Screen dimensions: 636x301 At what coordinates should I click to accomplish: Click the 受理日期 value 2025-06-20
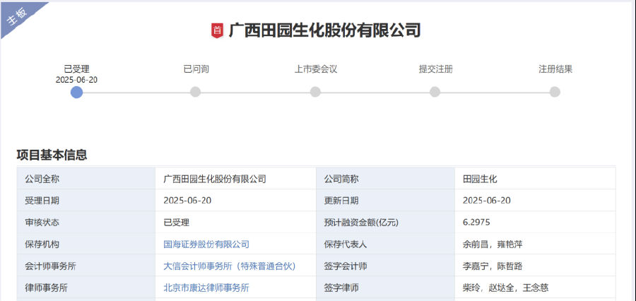click(x=187, y=201)
